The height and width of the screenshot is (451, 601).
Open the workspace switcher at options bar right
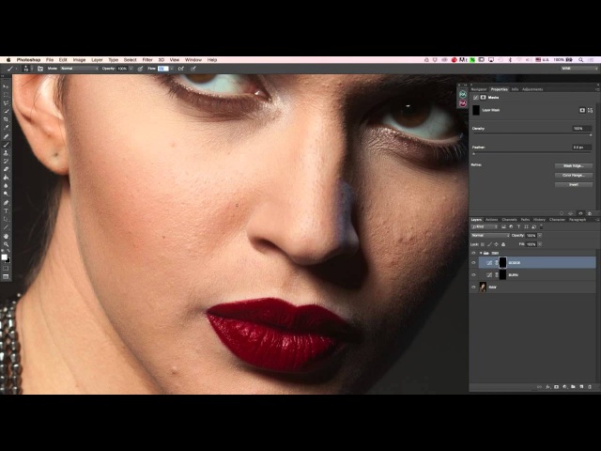(579, 69)
